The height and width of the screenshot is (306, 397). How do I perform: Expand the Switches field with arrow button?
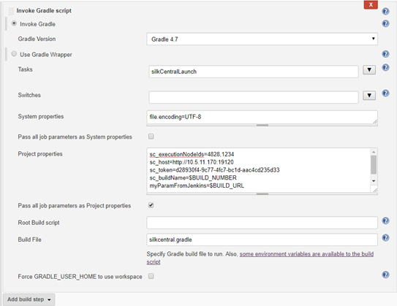369,96
